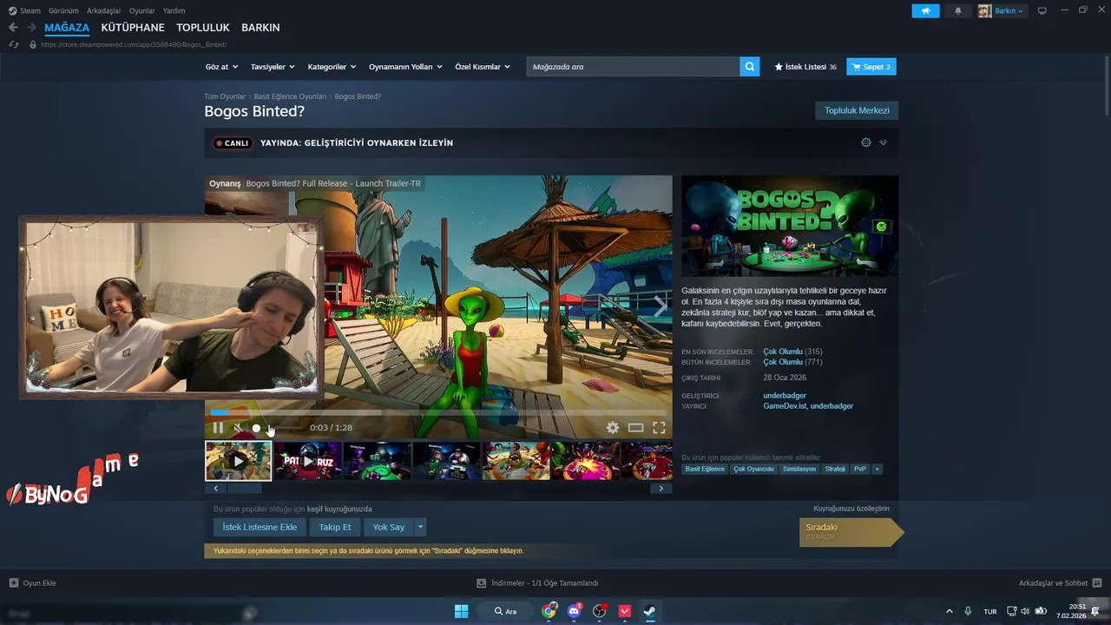This screenshot has height=625, width=1111.
Task: Expand the Kategoriler dropdown
Action: pos(332,67)
